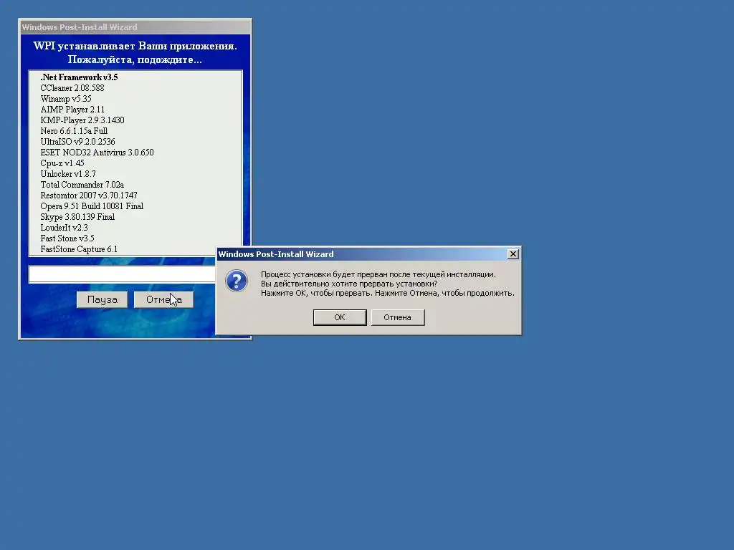Click the Отмена button in WPI installer window

[x=163, y=299]
